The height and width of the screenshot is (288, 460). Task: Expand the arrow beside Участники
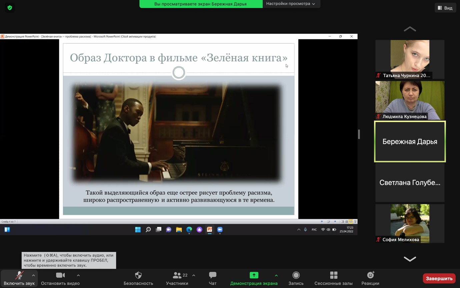[x=194, y=275]
